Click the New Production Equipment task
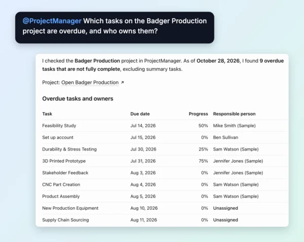 (70, 208)
